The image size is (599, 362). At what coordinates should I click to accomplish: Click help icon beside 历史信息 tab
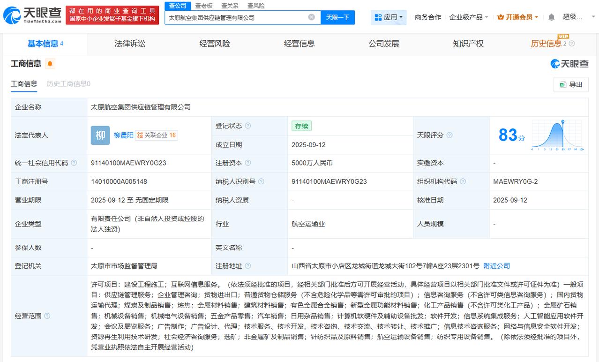tap(571, 44)
